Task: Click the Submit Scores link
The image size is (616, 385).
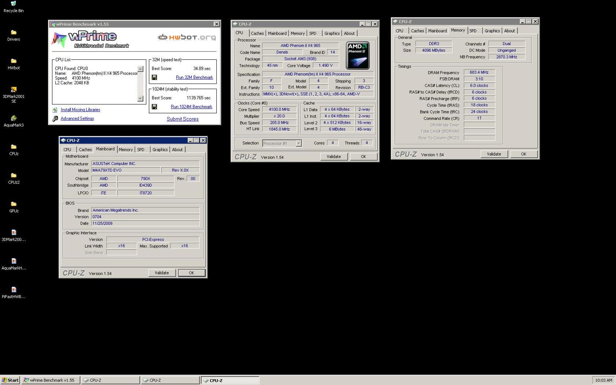Action: tap(182, 119)
